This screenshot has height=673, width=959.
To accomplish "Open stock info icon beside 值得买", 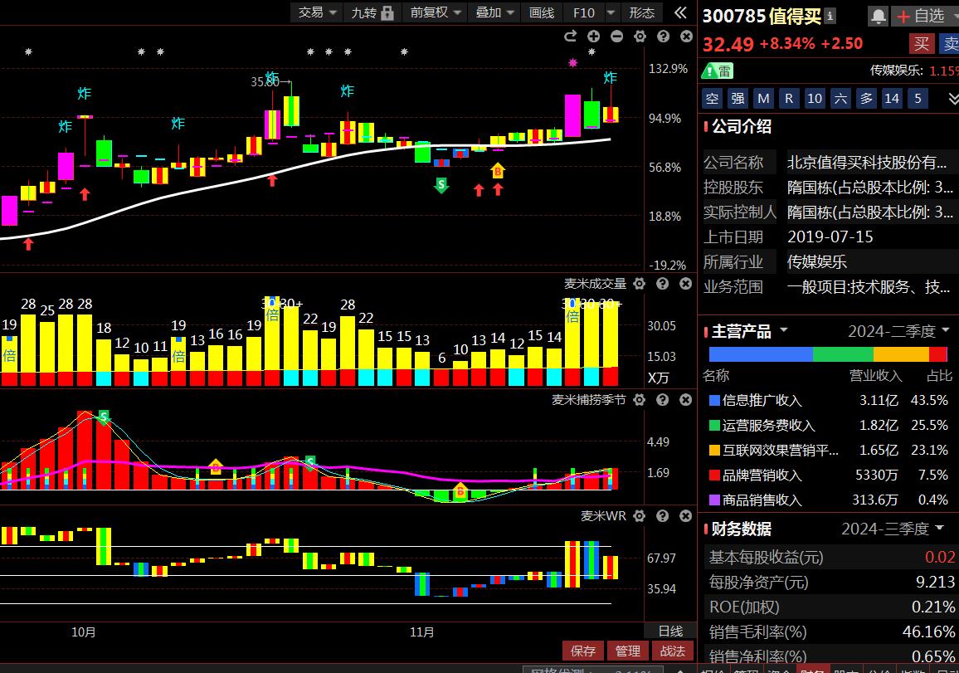I will (830, 16).
